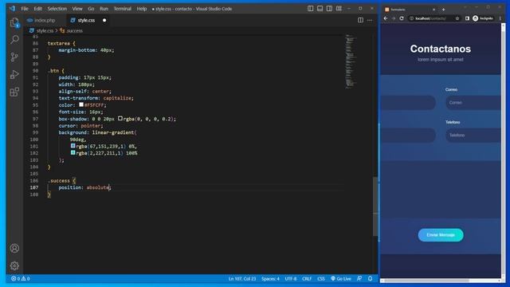Change language mode via CSS item

(321, 278)
